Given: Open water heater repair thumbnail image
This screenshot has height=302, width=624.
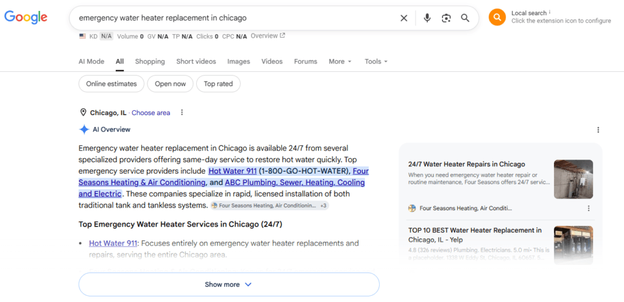Looking at the screenshot, I should (x=573, y=179).
